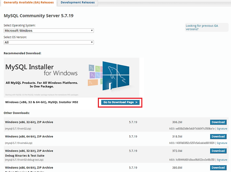231x172 pixels.
Task: Open Signature link for win32-debug-test.zip
Action: coord(222,160)
